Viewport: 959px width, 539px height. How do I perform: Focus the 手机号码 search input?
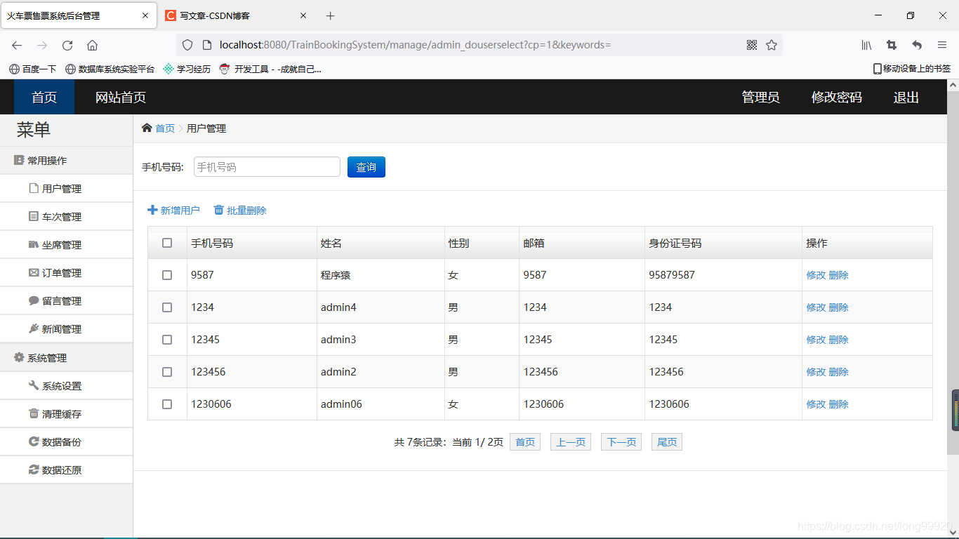(267, 167)
